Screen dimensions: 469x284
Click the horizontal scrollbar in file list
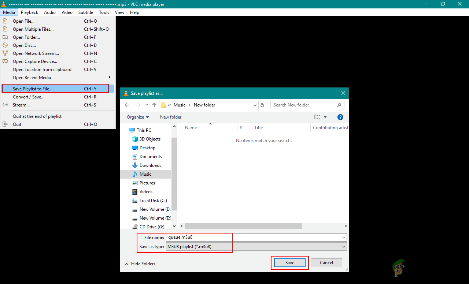243,226
